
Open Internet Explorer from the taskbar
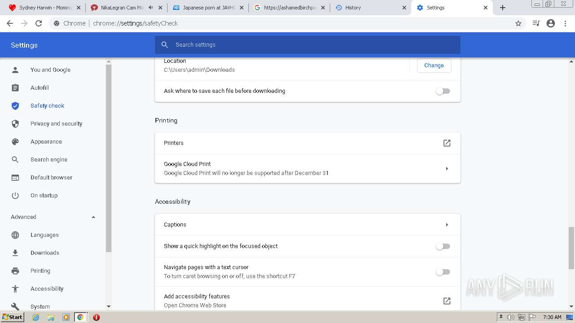click(36, 317)
